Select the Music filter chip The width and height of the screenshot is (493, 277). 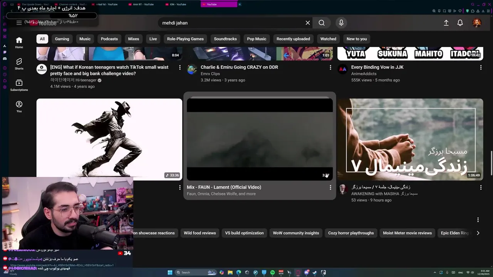[x=85, y=39]
